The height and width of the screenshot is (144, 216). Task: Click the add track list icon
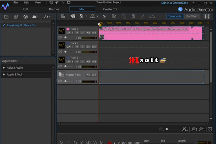63,16
